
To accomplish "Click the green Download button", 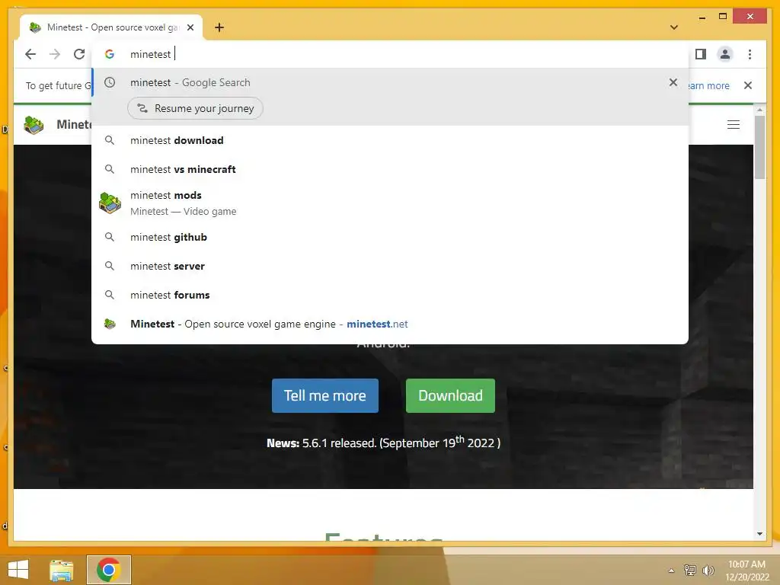I will pyautogui.click(x=450, y=395).
